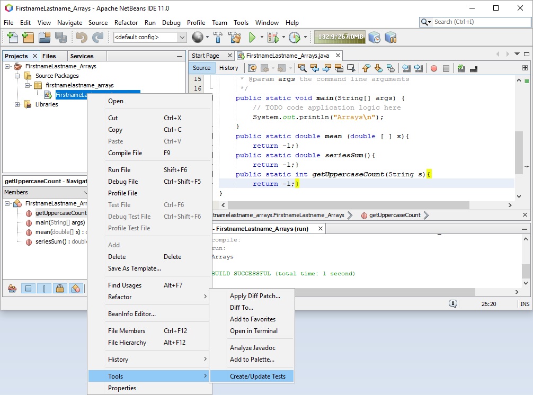
Task: Click the Source view button
Action: point(201,68)
